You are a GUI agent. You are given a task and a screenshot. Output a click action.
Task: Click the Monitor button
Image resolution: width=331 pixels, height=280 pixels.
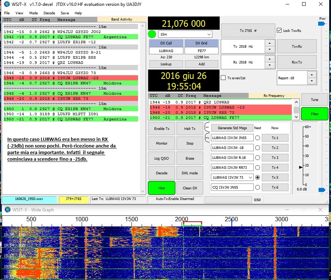[x=162, y=143]
